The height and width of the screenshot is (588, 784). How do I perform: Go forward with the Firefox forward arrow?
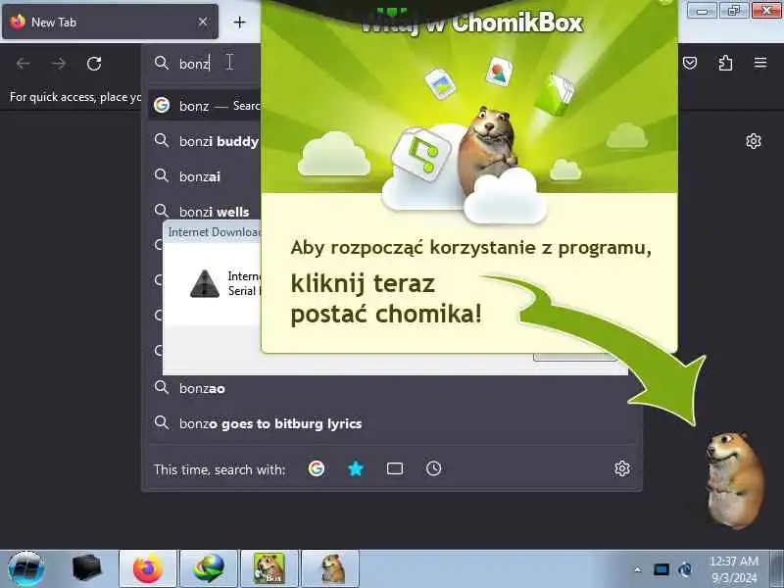(x=59, y=64)
